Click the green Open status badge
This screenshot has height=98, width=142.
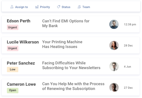(13, 90)
